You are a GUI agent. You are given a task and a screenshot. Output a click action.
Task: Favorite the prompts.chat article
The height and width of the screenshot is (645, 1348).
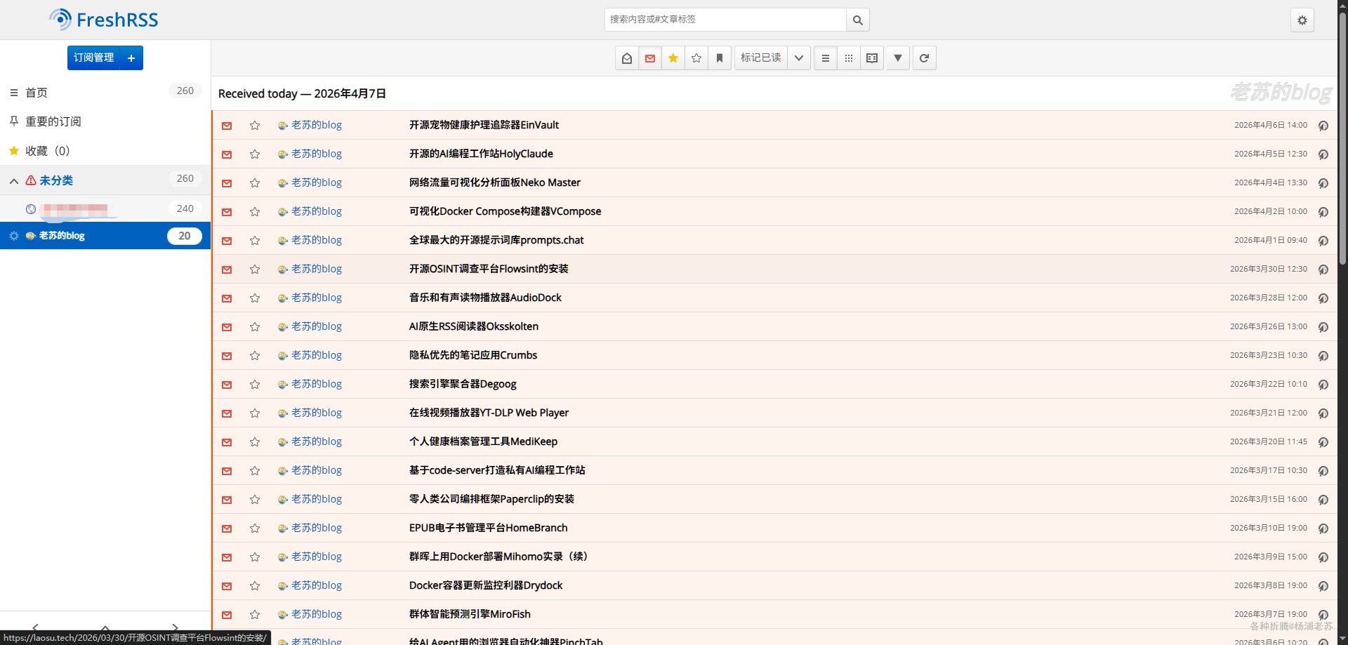pyautogui.click(x=255, y=241)
